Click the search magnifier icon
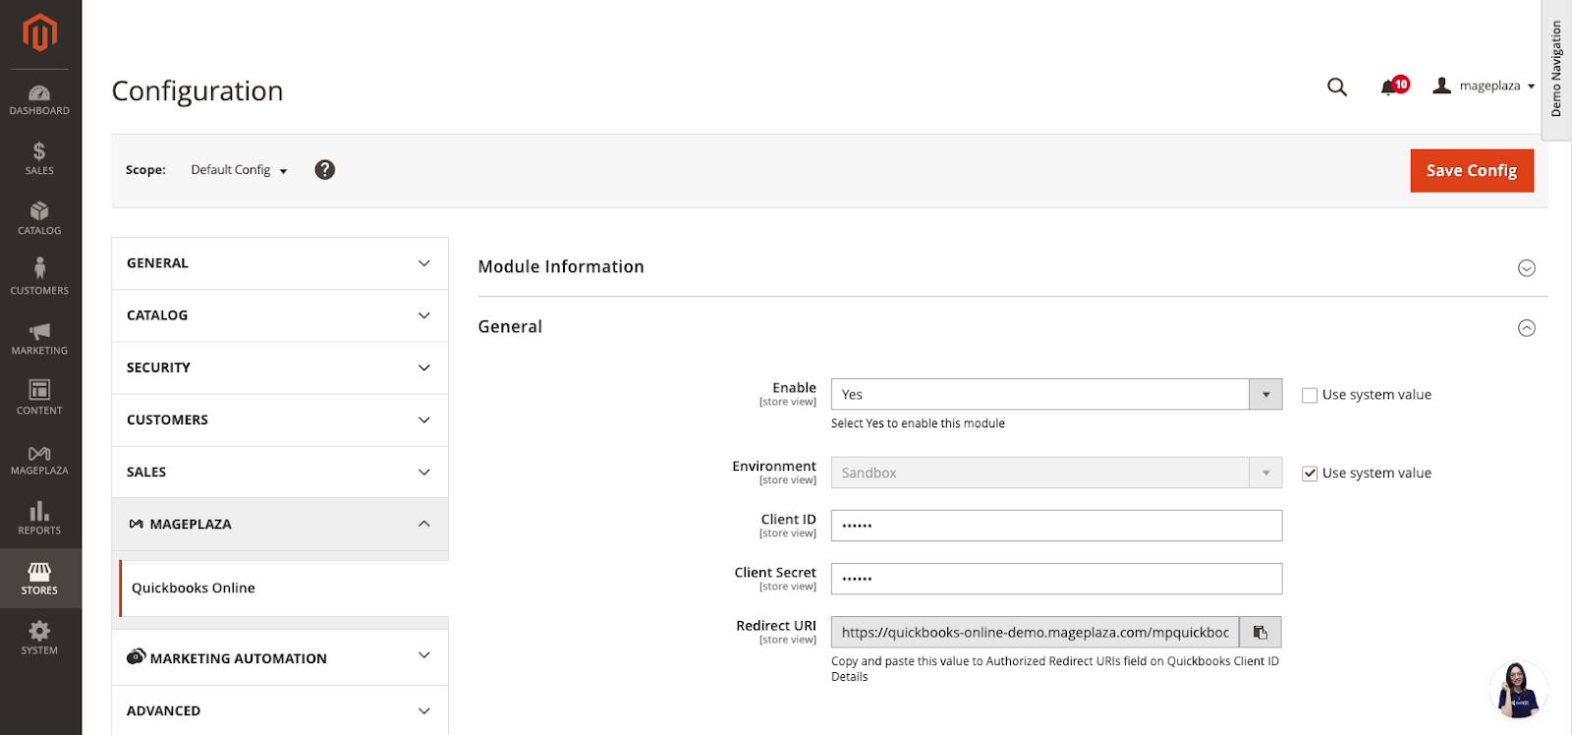Viewport: 1572px width, 735px height. pyautogui.click(x=1336, y=86)
